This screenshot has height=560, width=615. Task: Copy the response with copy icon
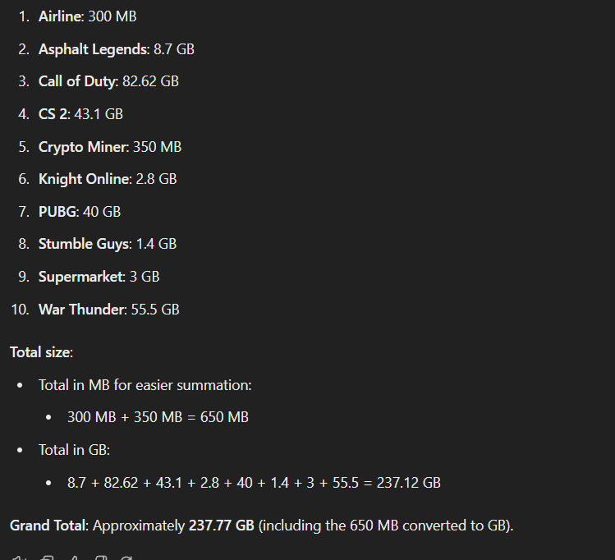pyautogui.click(x=48, y=558)
